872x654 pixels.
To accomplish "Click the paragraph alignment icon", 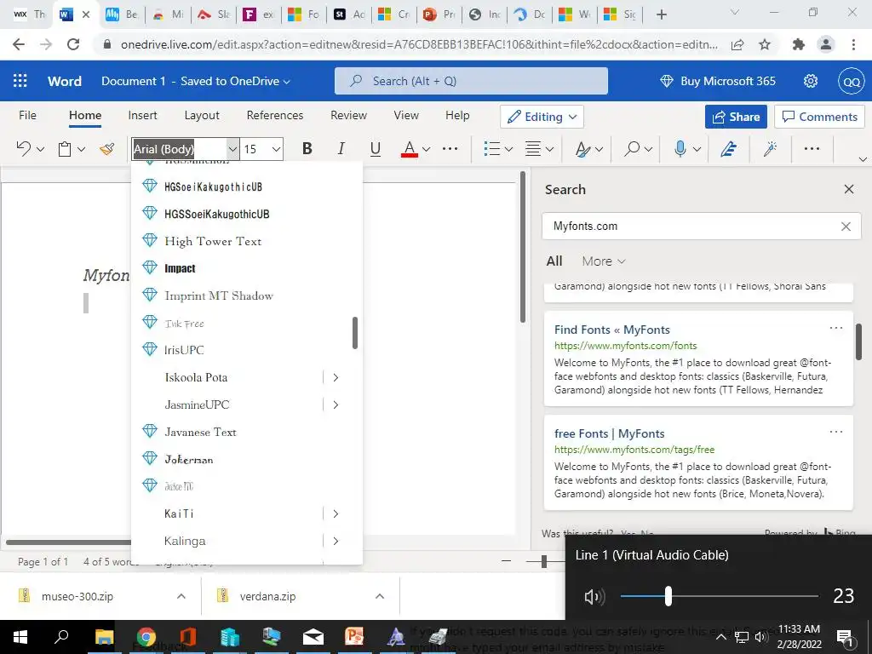I will coord(533,148).
